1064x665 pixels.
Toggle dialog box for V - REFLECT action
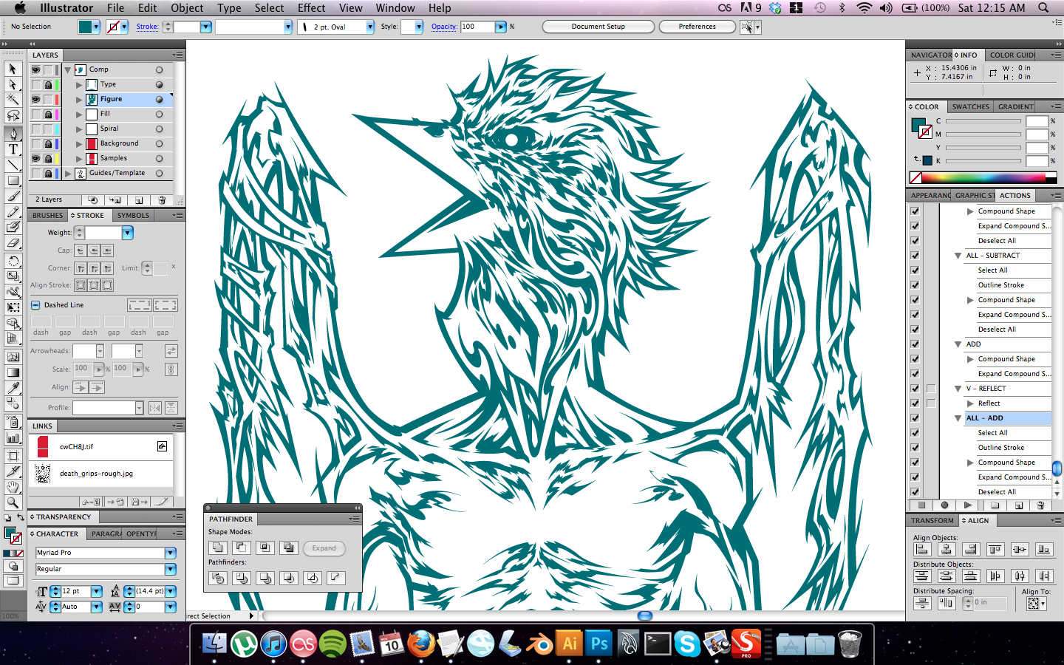click(x=931, y=389)
